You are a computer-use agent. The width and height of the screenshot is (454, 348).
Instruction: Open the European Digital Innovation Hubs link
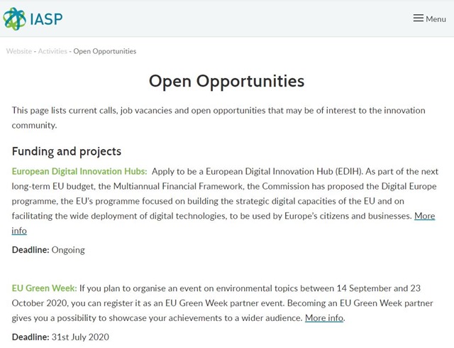click(x=79, y=171)
